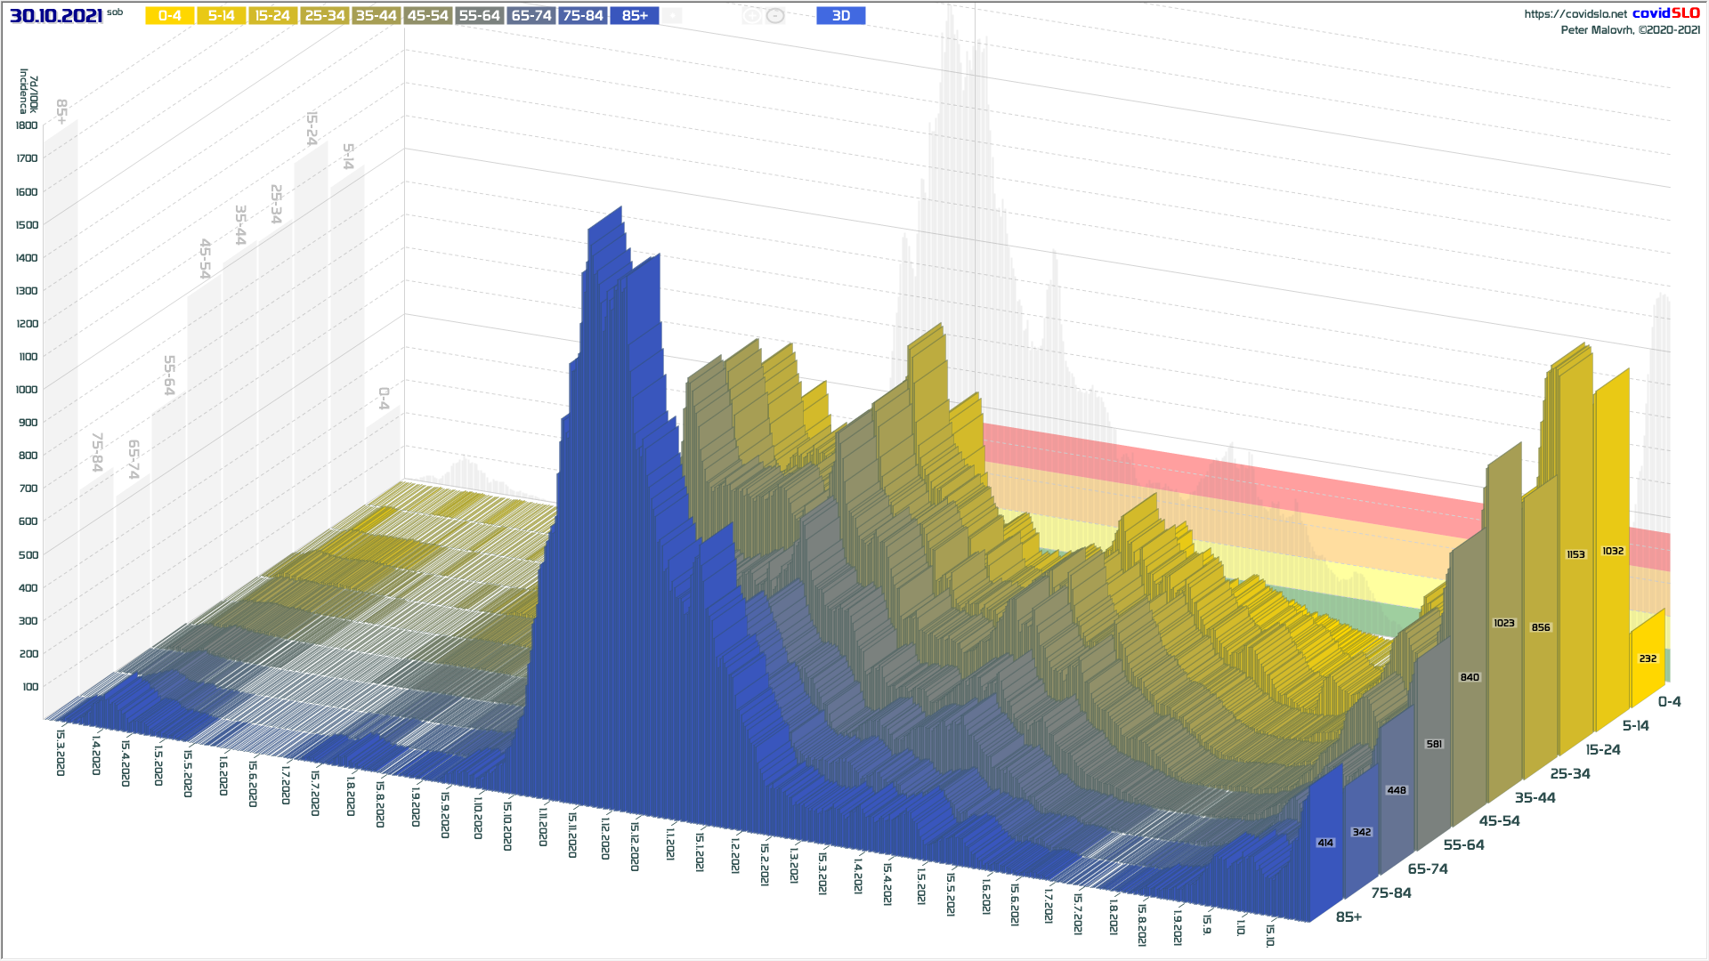Click the zoom out minus icon
Screen dimensions: 1709x961
coord(775,16)
